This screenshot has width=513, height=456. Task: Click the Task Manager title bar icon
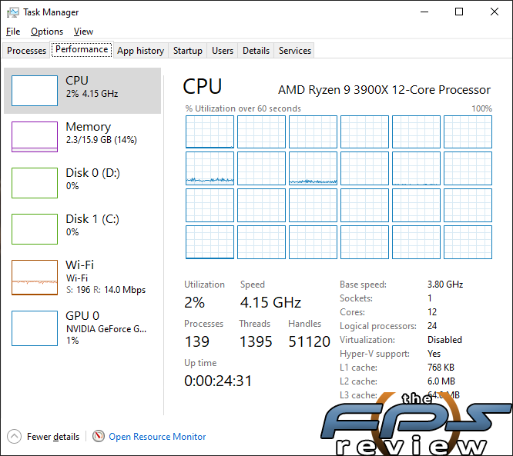point(13,12)
